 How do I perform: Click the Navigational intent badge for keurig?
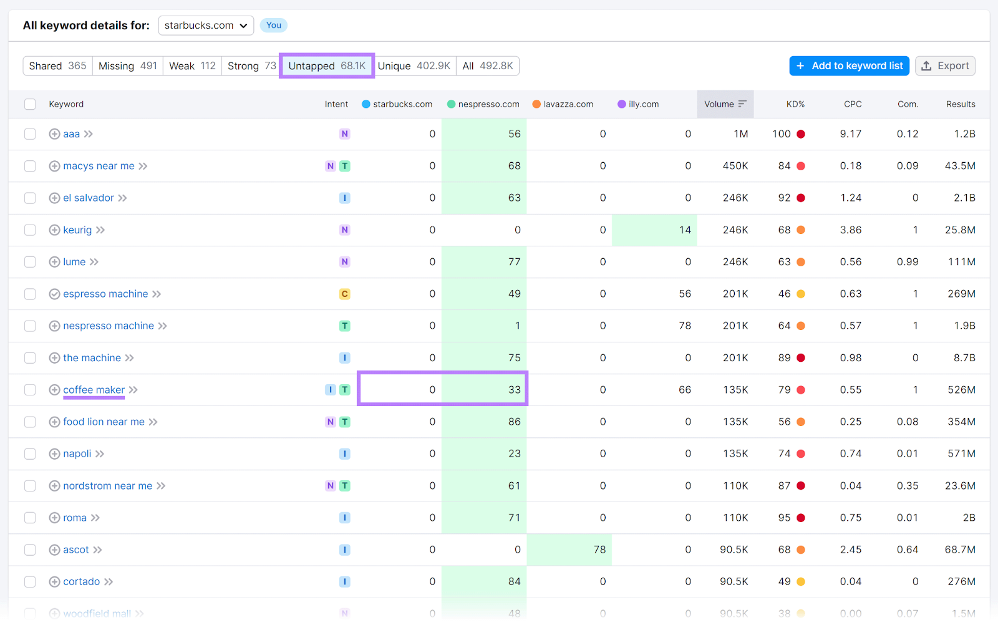click(x=344, y=230)
